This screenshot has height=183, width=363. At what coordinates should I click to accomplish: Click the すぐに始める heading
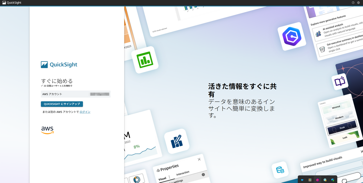pyautogui.click(x=57, y=81)
